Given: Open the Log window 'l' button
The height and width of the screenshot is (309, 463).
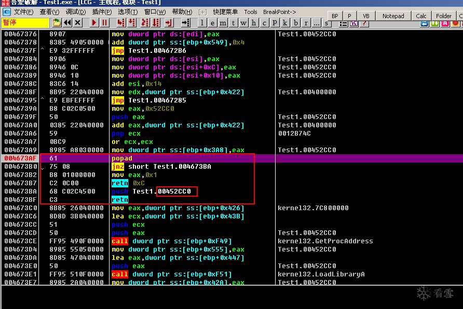Looking at the screenshot, I should click(x=202, y=23).
